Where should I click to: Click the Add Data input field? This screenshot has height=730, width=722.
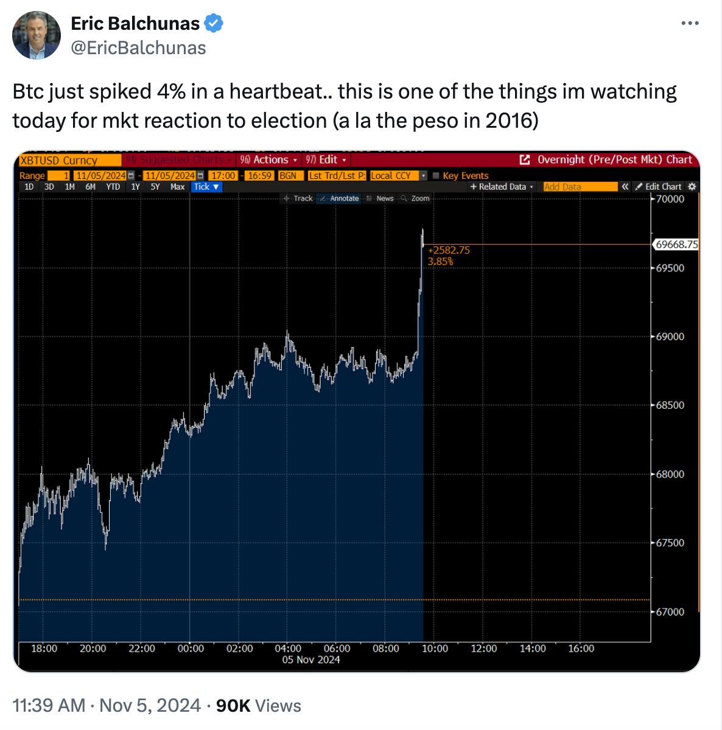pyautogui.click(x=580, y=187)
